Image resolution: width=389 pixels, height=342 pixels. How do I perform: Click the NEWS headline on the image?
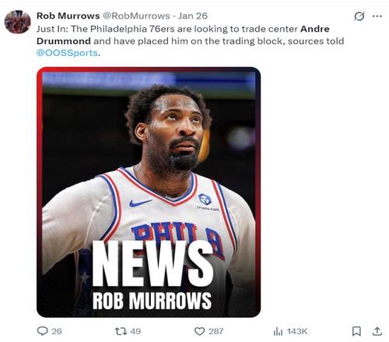(152, 263)
